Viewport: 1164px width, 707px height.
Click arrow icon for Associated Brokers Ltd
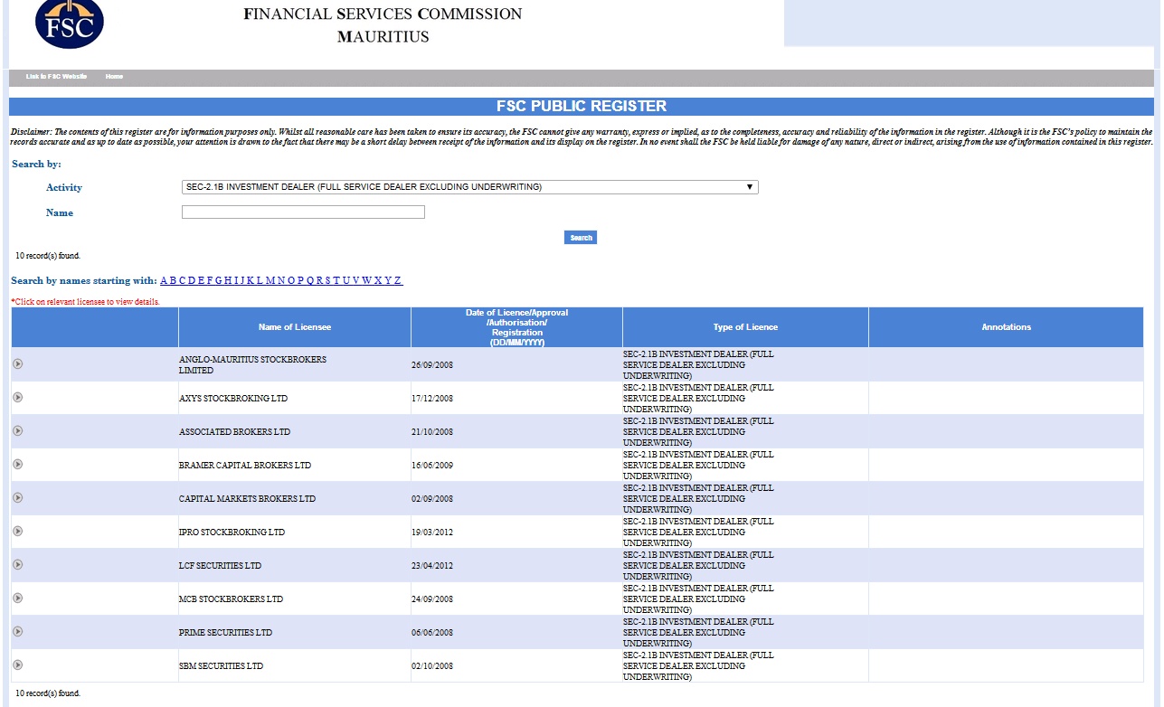coord(18,430)
